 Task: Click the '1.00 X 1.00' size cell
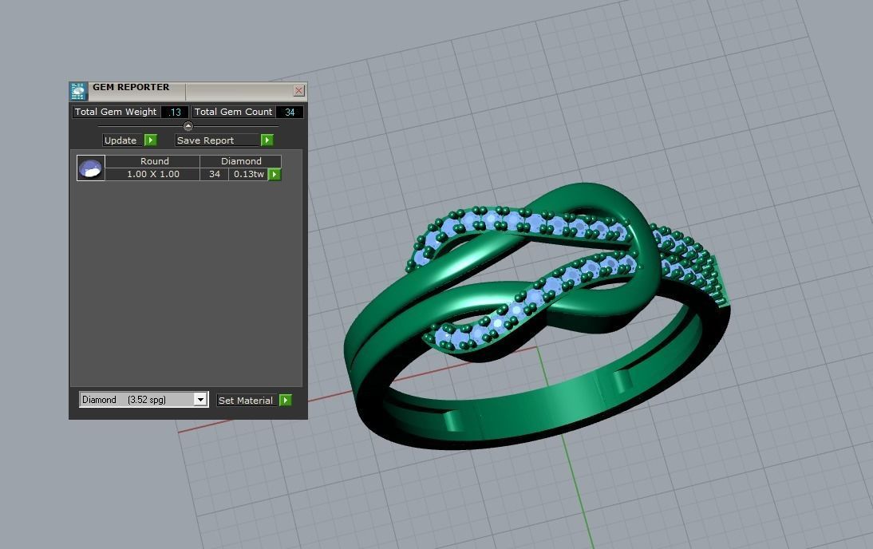[x=153, y=174]
